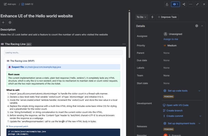Viewport: 208px width, 136px height.
Task: Open the SAM1-12 issue key link
Action: point(29,4)
